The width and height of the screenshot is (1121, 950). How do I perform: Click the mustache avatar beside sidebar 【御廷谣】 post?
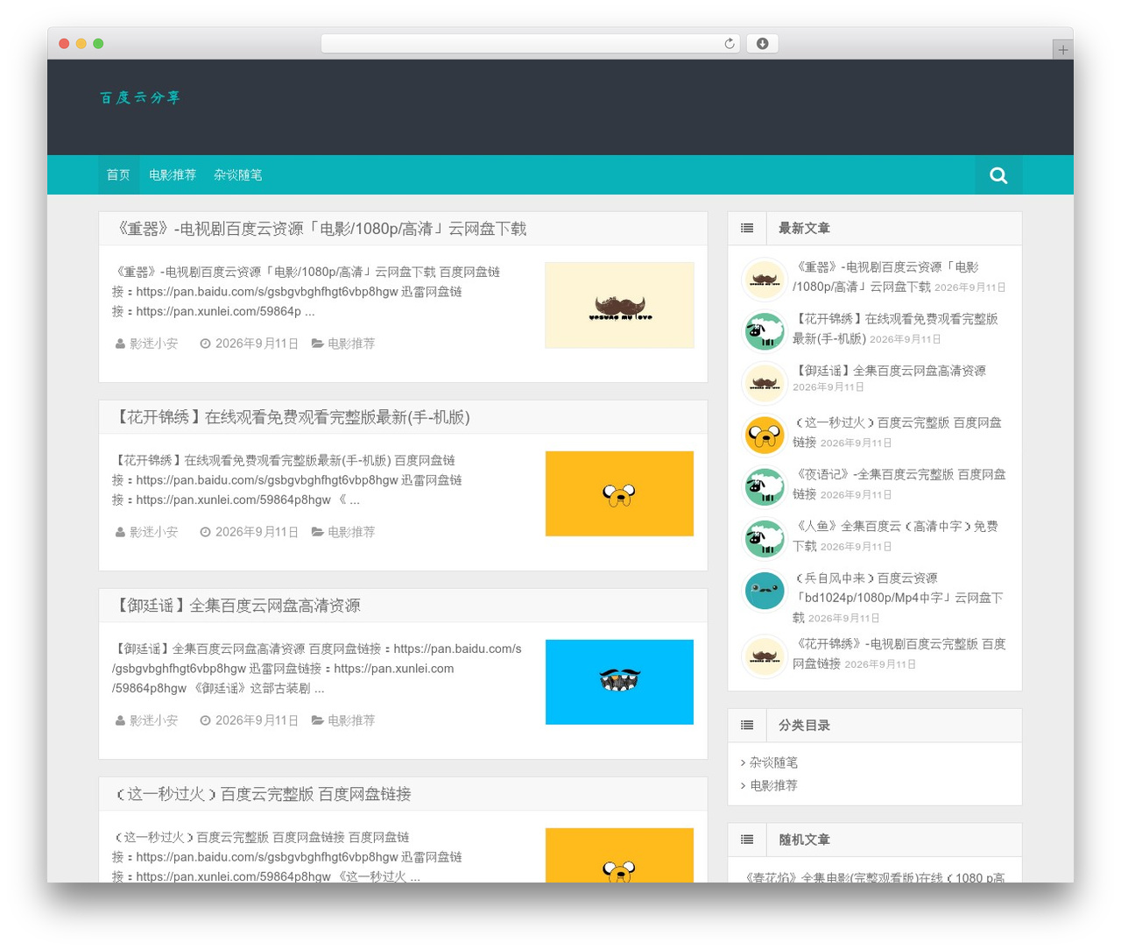(765, 383)
